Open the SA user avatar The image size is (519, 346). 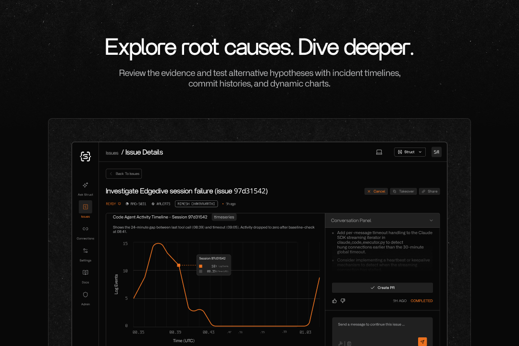point(436,152)
